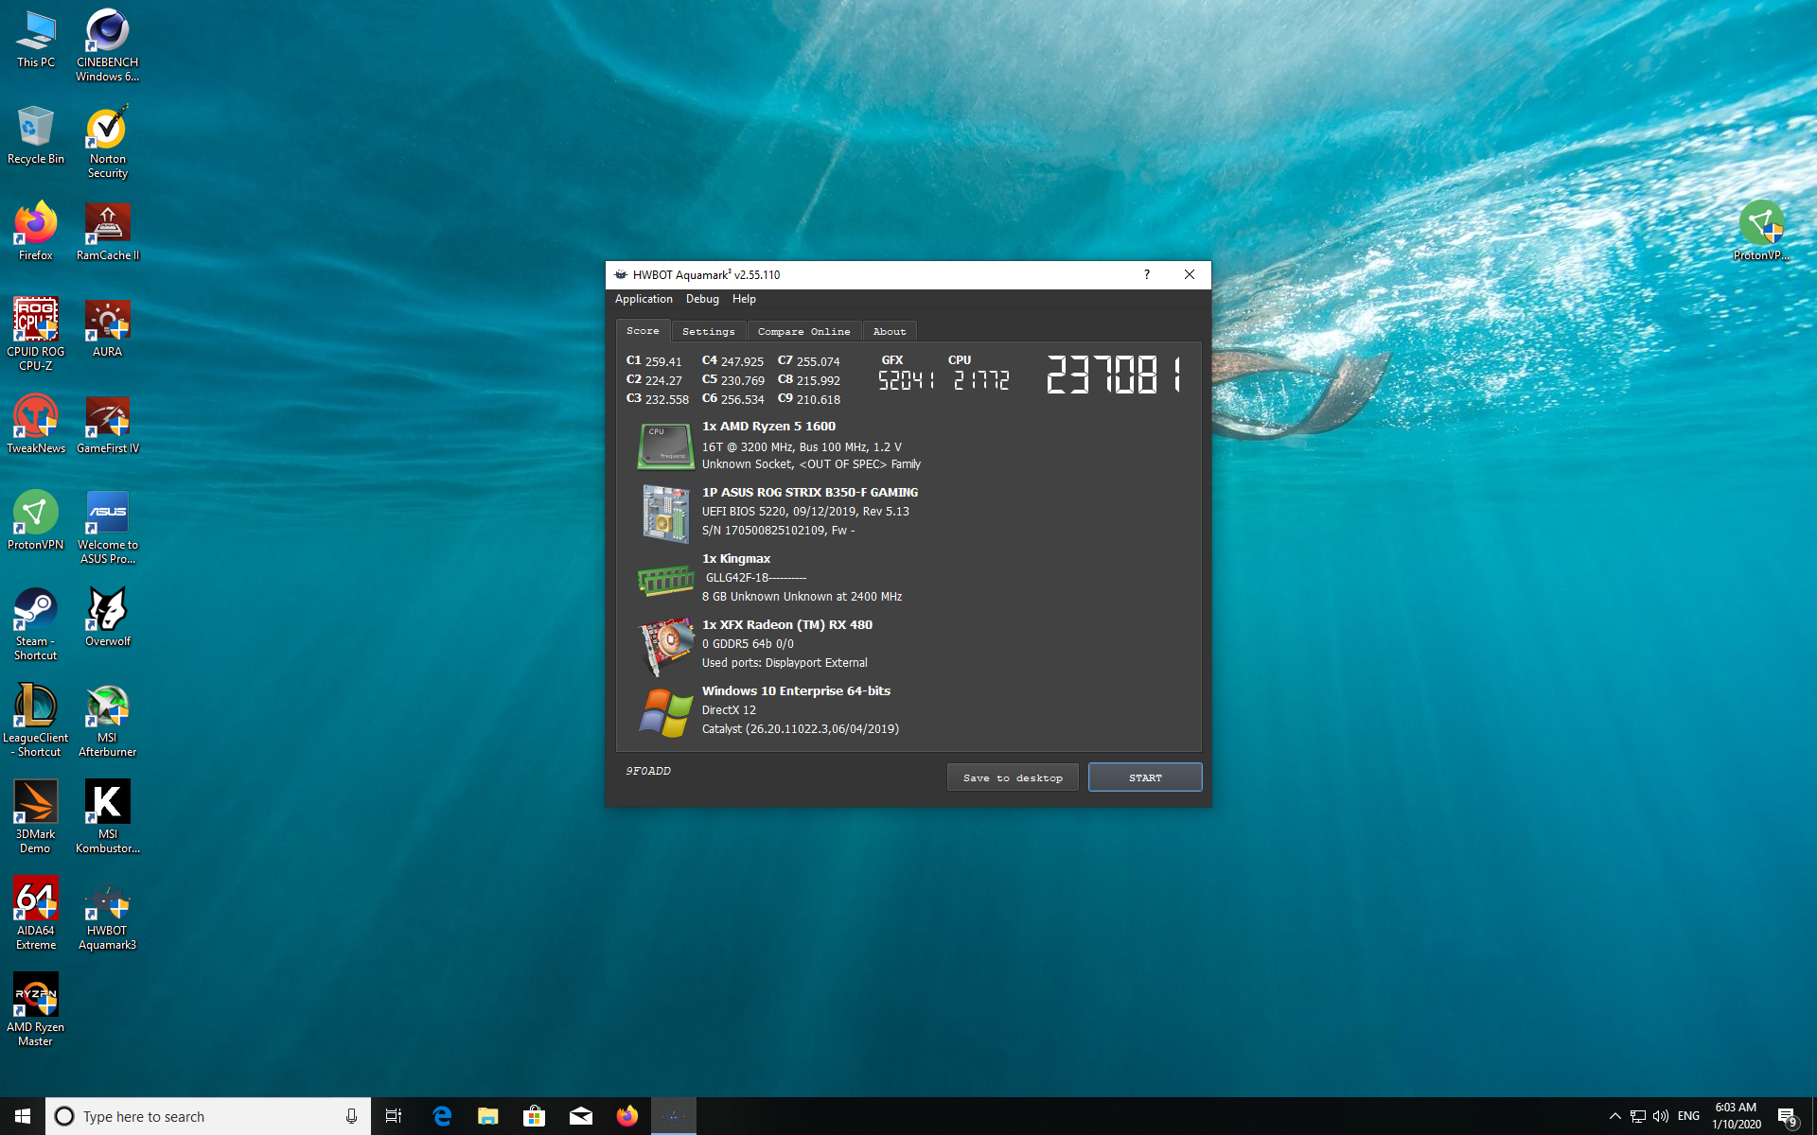Launch AURA lighting shortcut

(x=108, y=328)
